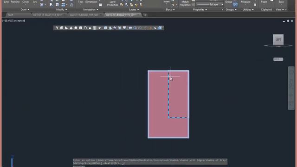Toggle the group selection icon in the Groups panel
This screenshot has height=167, width=297.
tap(235, 5)
